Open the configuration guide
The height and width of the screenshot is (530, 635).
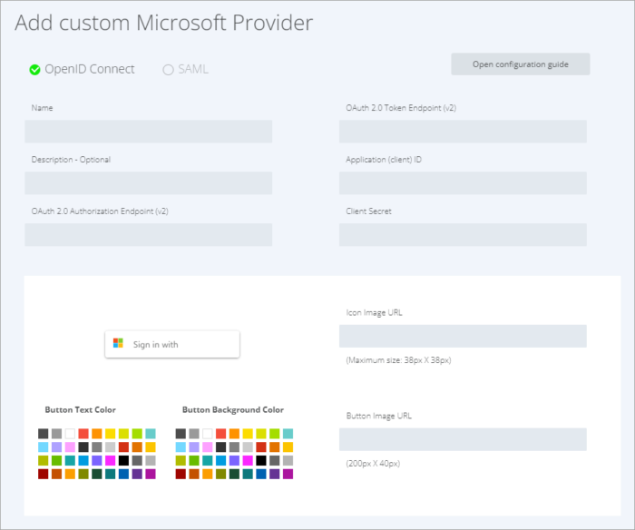(x=521, y=64)
